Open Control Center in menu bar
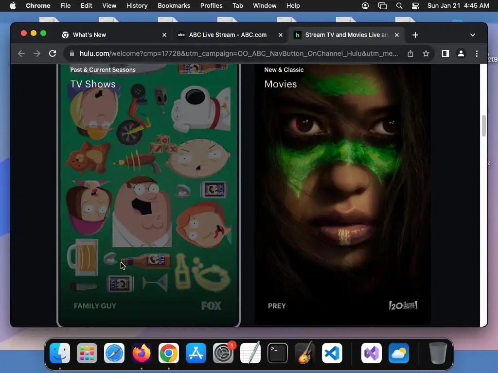 tap(415, 6)
